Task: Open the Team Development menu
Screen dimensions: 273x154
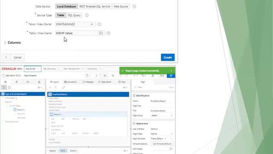Action: click(x=73, y=69)
